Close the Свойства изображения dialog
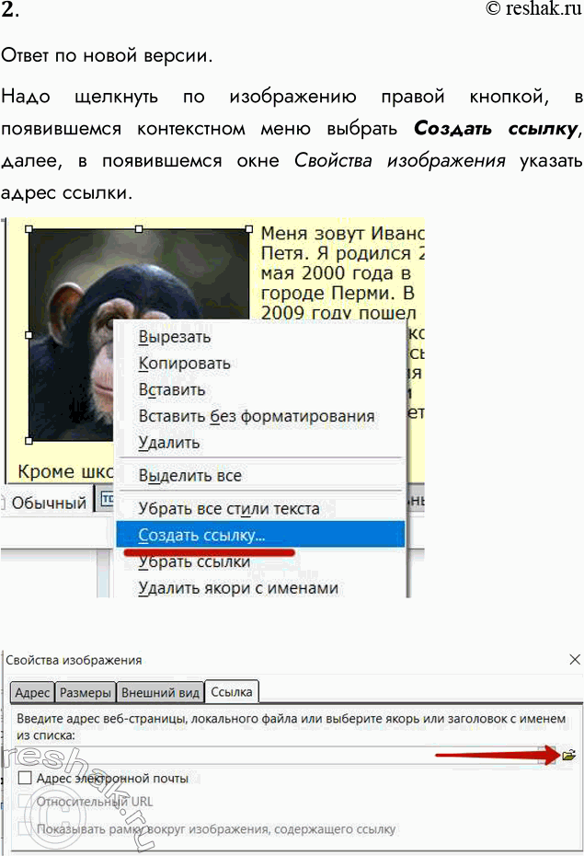The image size is (584, 856). (575, 660)
